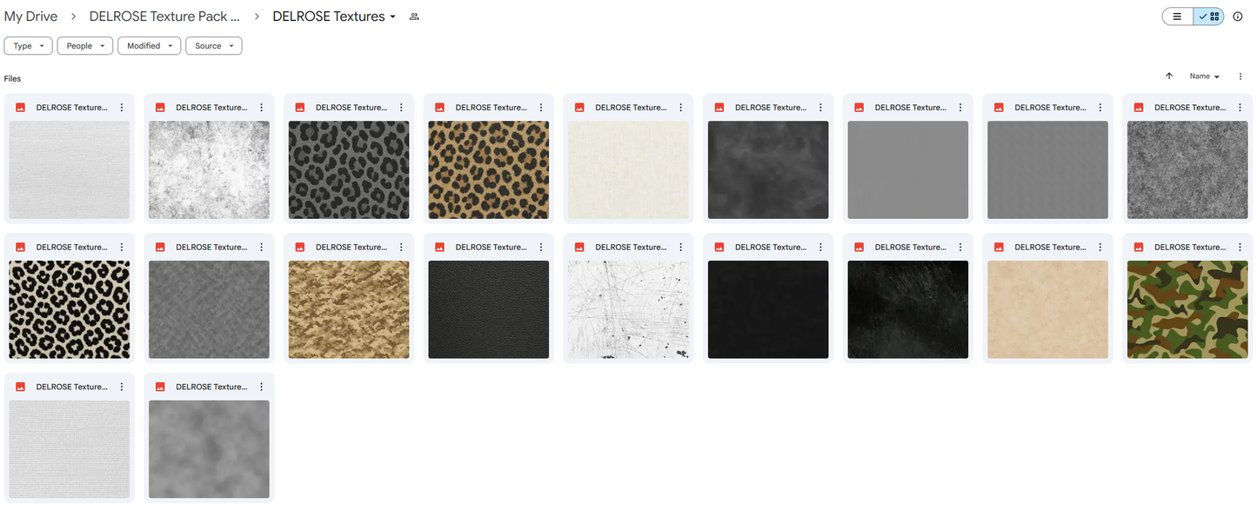Viewport: 1257px width, 523px height.
Task: Open options menu on the black leather texture card
Action: (540, 247)
